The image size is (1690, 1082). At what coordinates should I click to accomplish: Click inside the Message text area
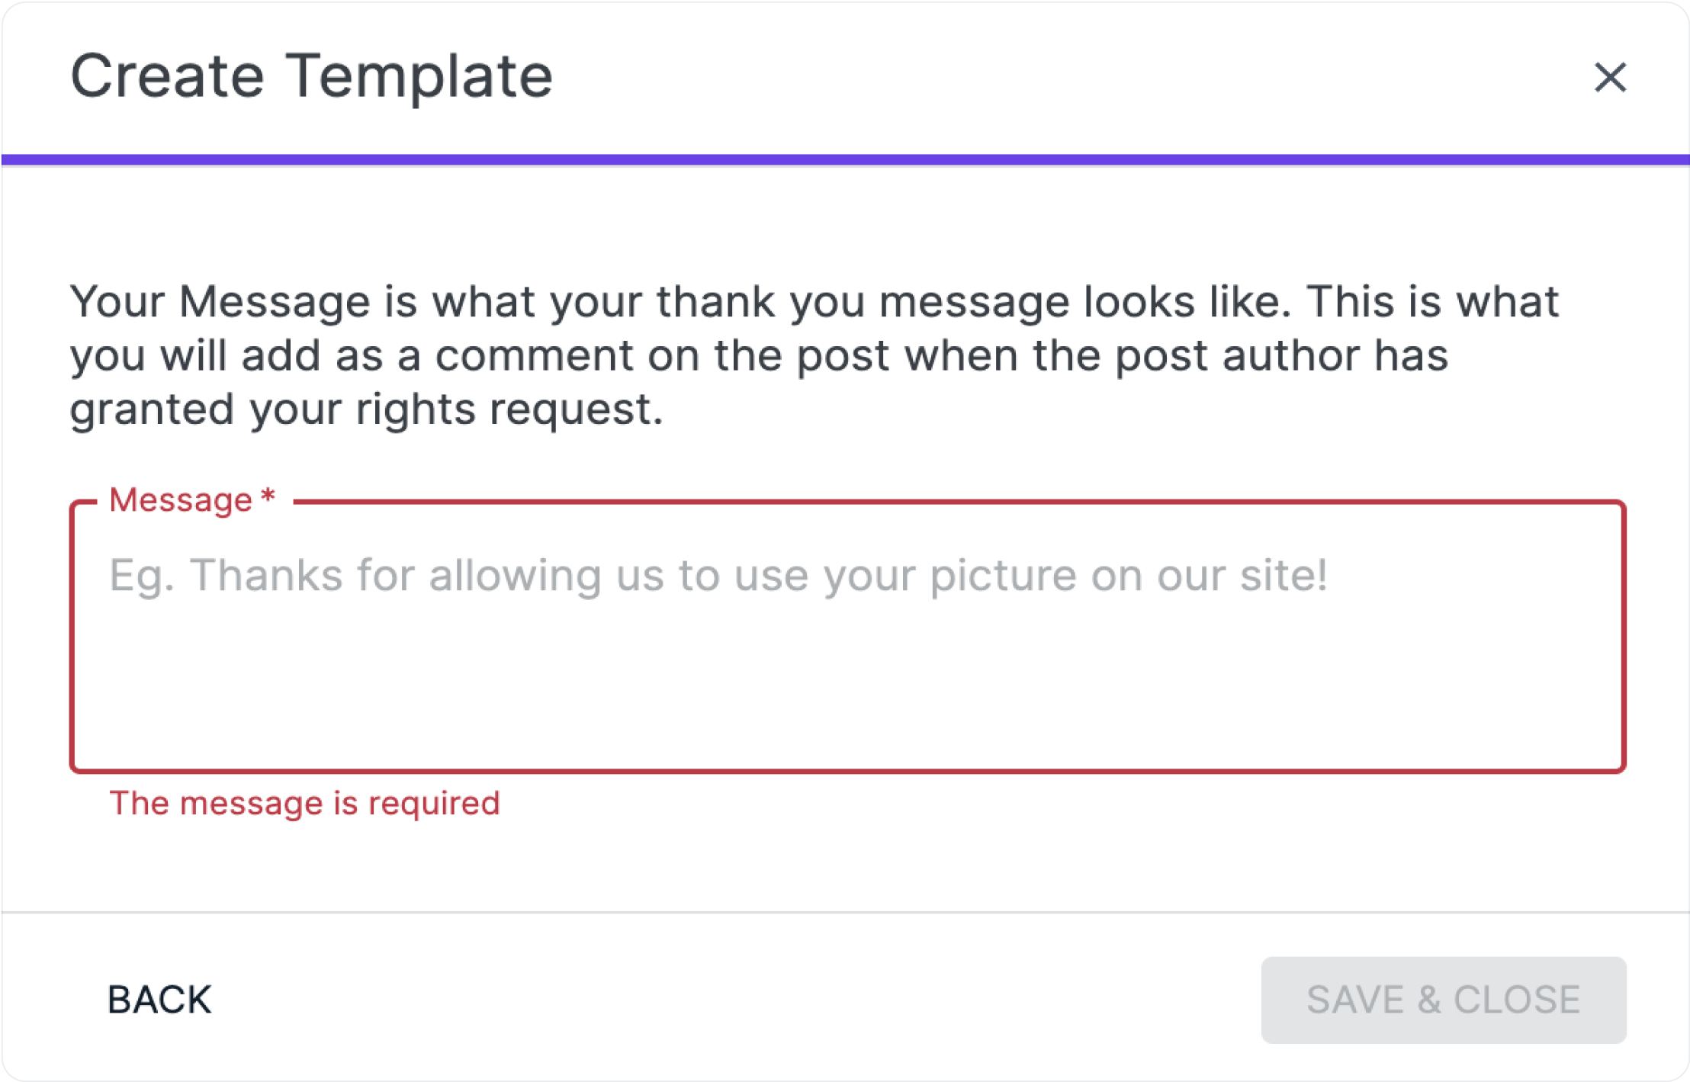tap(847, 671)
